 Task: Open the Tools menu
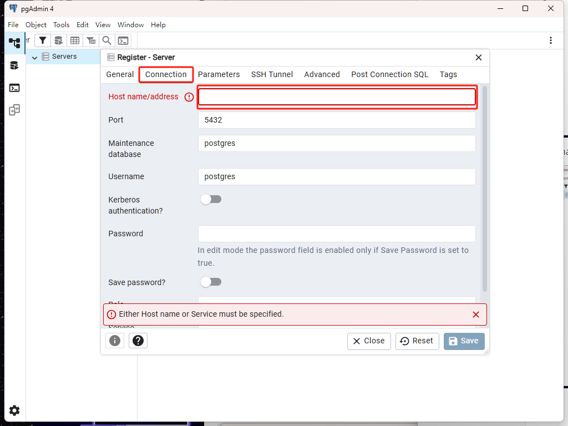point(61,24)
